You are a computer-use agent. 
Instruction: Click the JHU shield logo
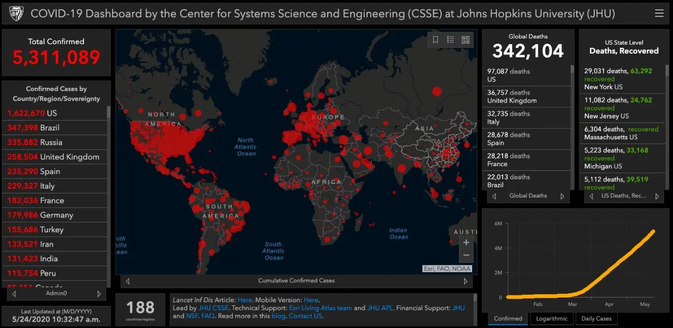(16, 13)
